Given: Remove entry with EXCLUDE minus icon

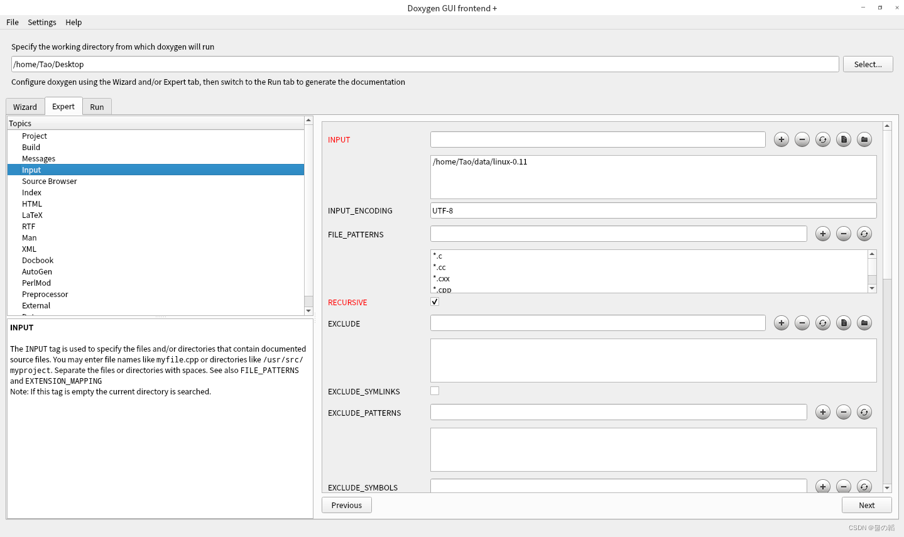Looking at the screenshot, I should [802, 323].
